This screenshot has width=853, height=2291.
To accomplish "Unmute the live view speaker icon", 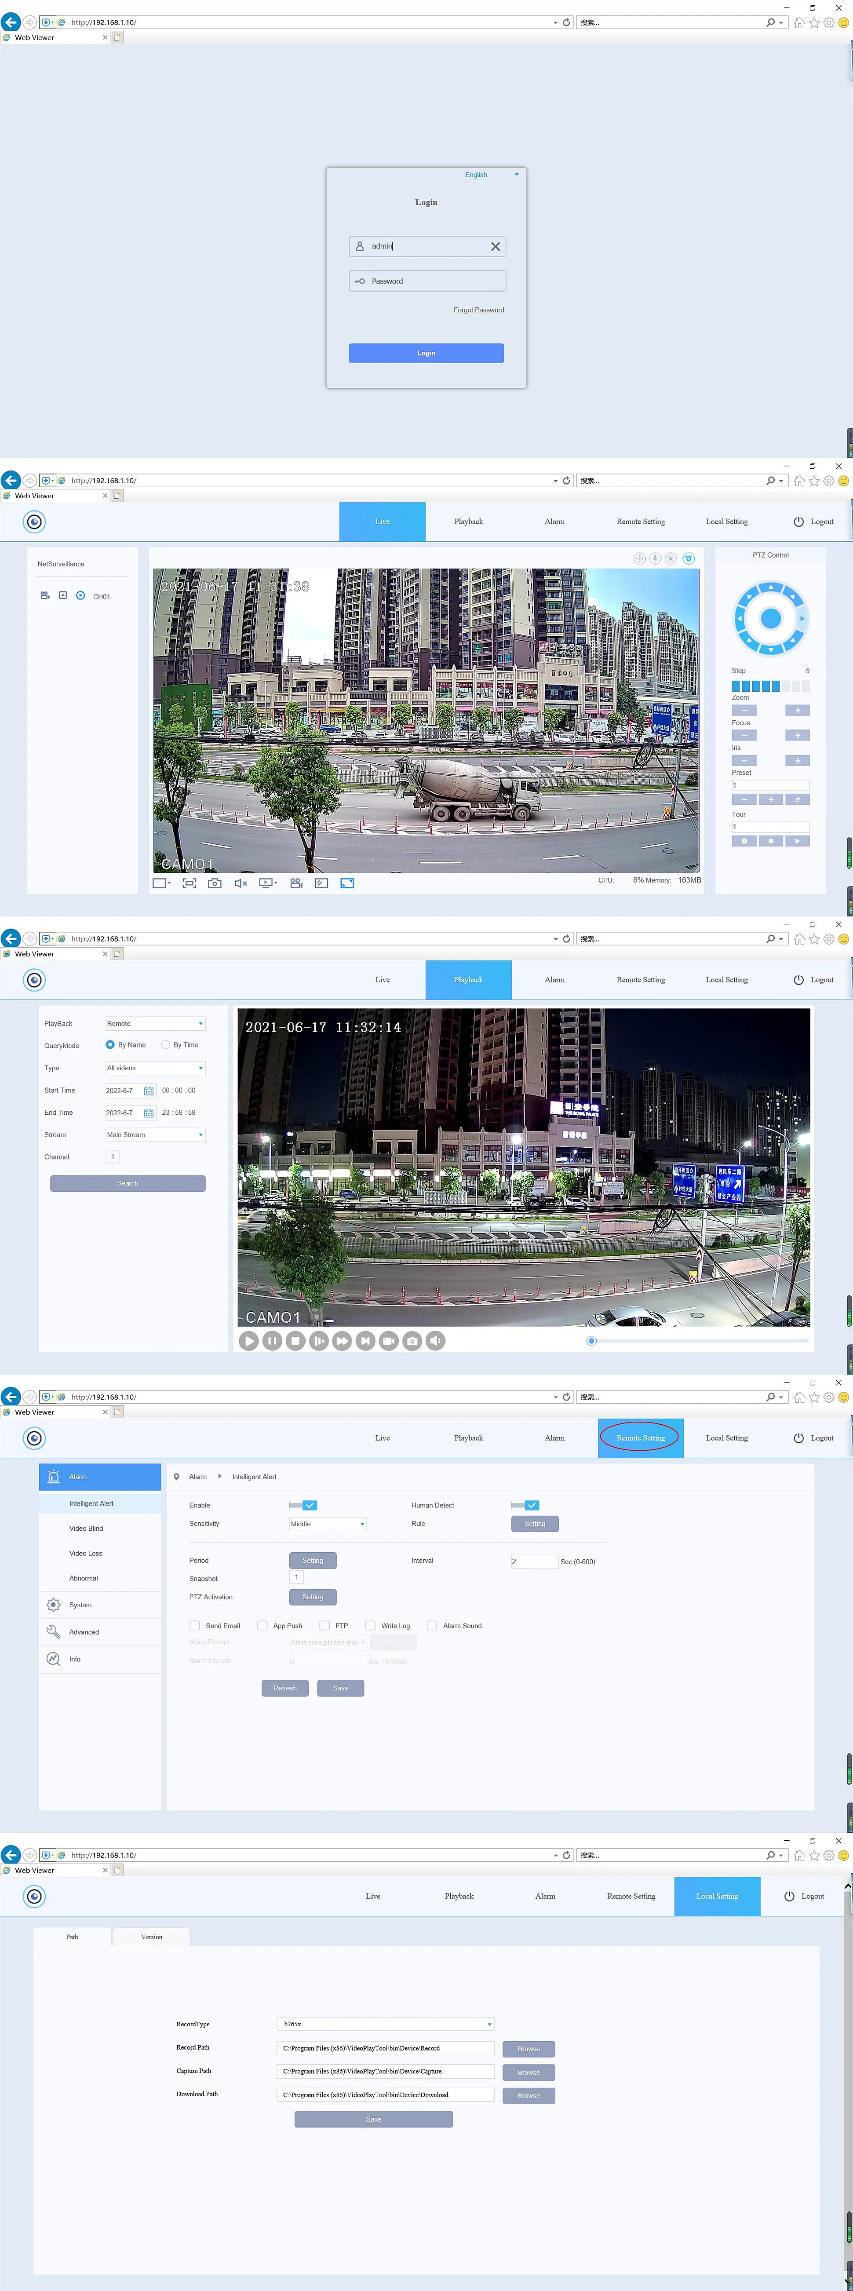I will pyautogui.click(x=240, y=883).
